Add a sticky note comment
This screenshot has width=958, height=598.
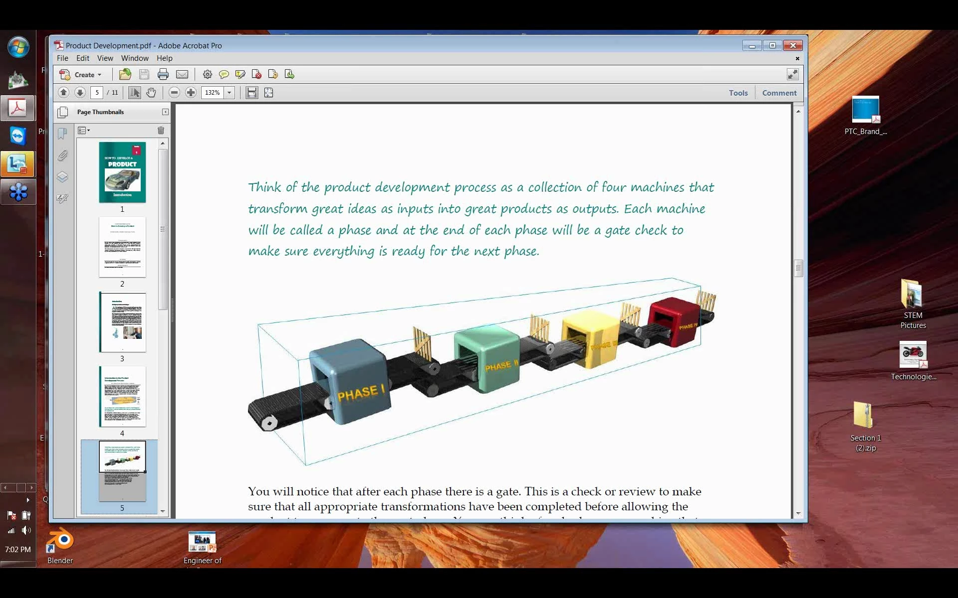(224, 75)
